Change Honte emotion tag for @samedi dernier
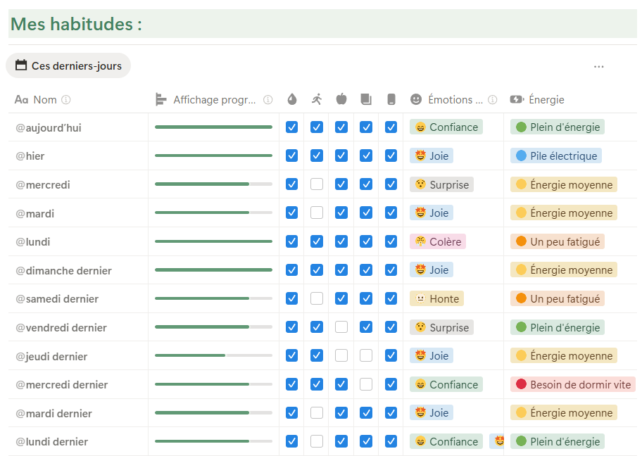The image size is (642, 456). 437,299
